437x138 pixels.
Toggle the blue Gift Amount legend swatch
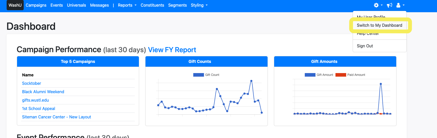310,75
